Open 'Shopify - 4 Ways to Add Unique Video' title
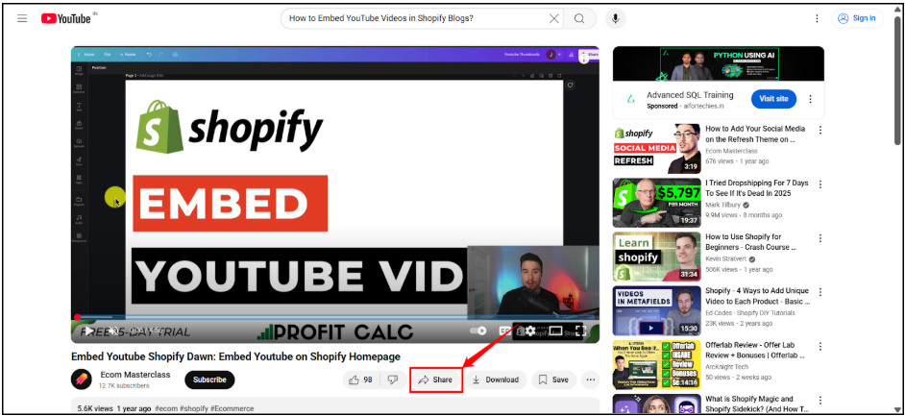The height and width of the screenshot is (416, 905). click(757, 296)
